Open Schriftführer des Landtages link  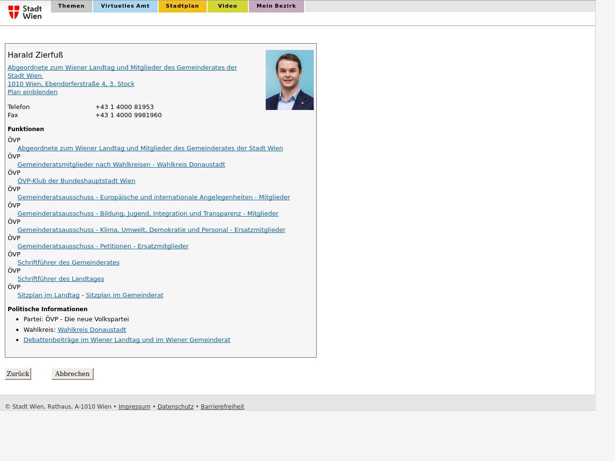pos(61,279)
